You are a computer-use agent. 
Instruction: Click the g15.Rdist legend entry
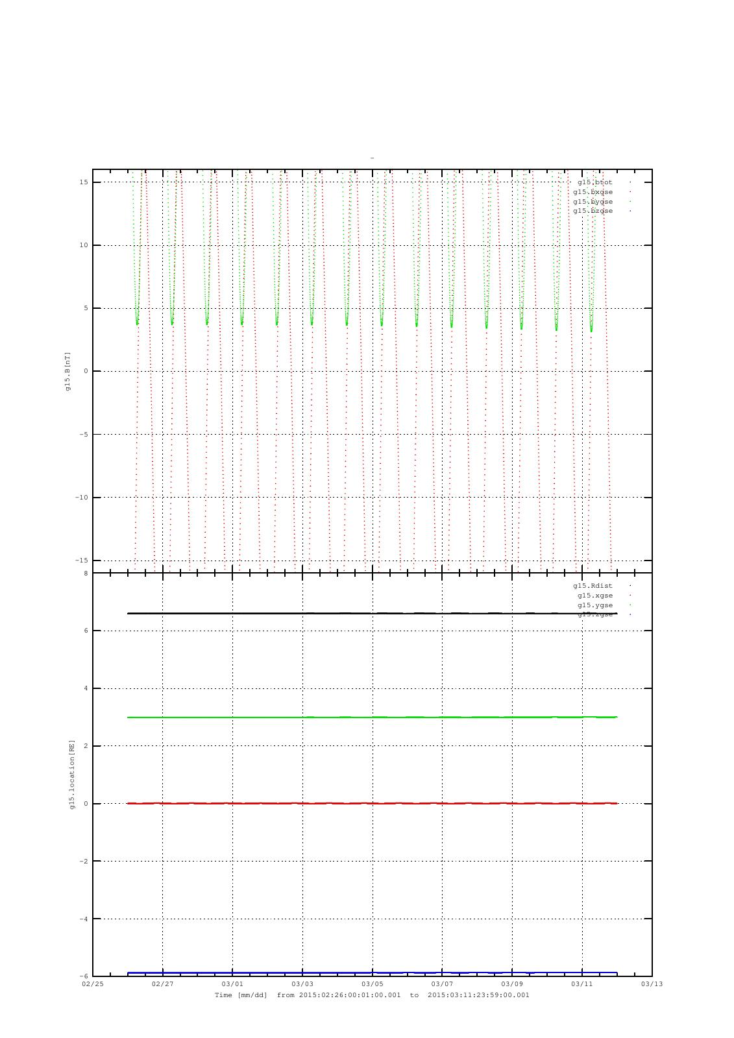(593, 586)
